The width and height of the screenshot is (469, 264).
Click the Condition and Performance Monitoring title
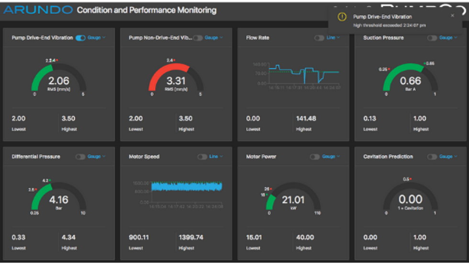point(146,10)
